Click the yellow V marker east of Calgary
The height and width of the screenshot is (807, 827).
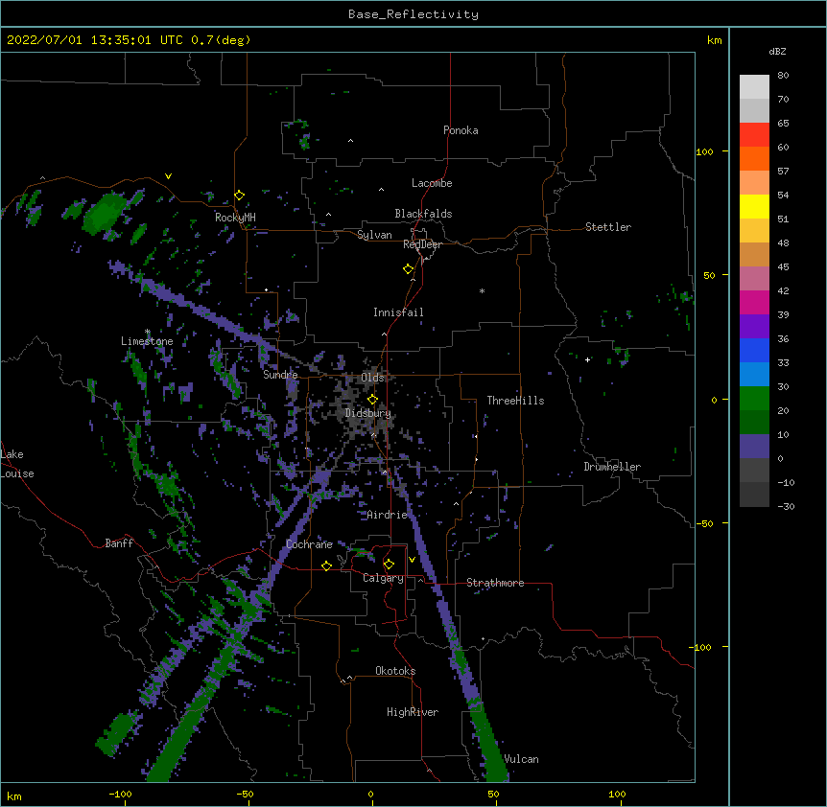[x=412, y=560]
